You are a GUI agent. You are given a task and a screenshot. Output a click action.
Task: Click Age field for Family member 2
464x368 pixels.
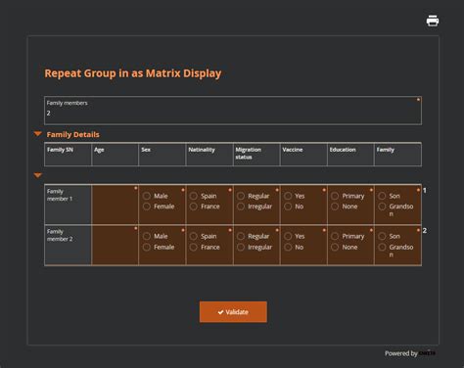pyautogui.click(x=115, y=245)
